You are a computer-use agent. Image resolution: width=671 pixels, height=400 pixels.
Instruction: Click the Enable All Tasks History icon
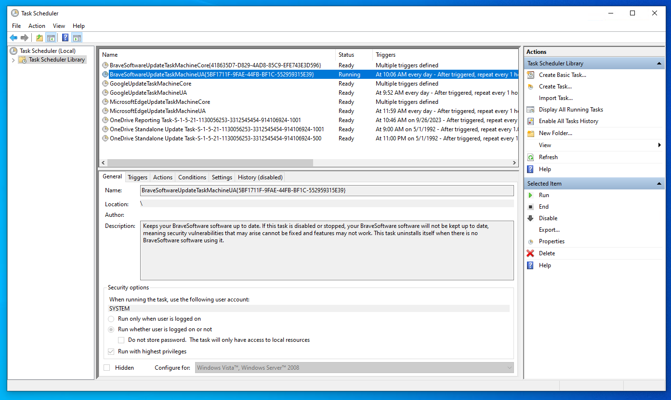tap(530, 121)
